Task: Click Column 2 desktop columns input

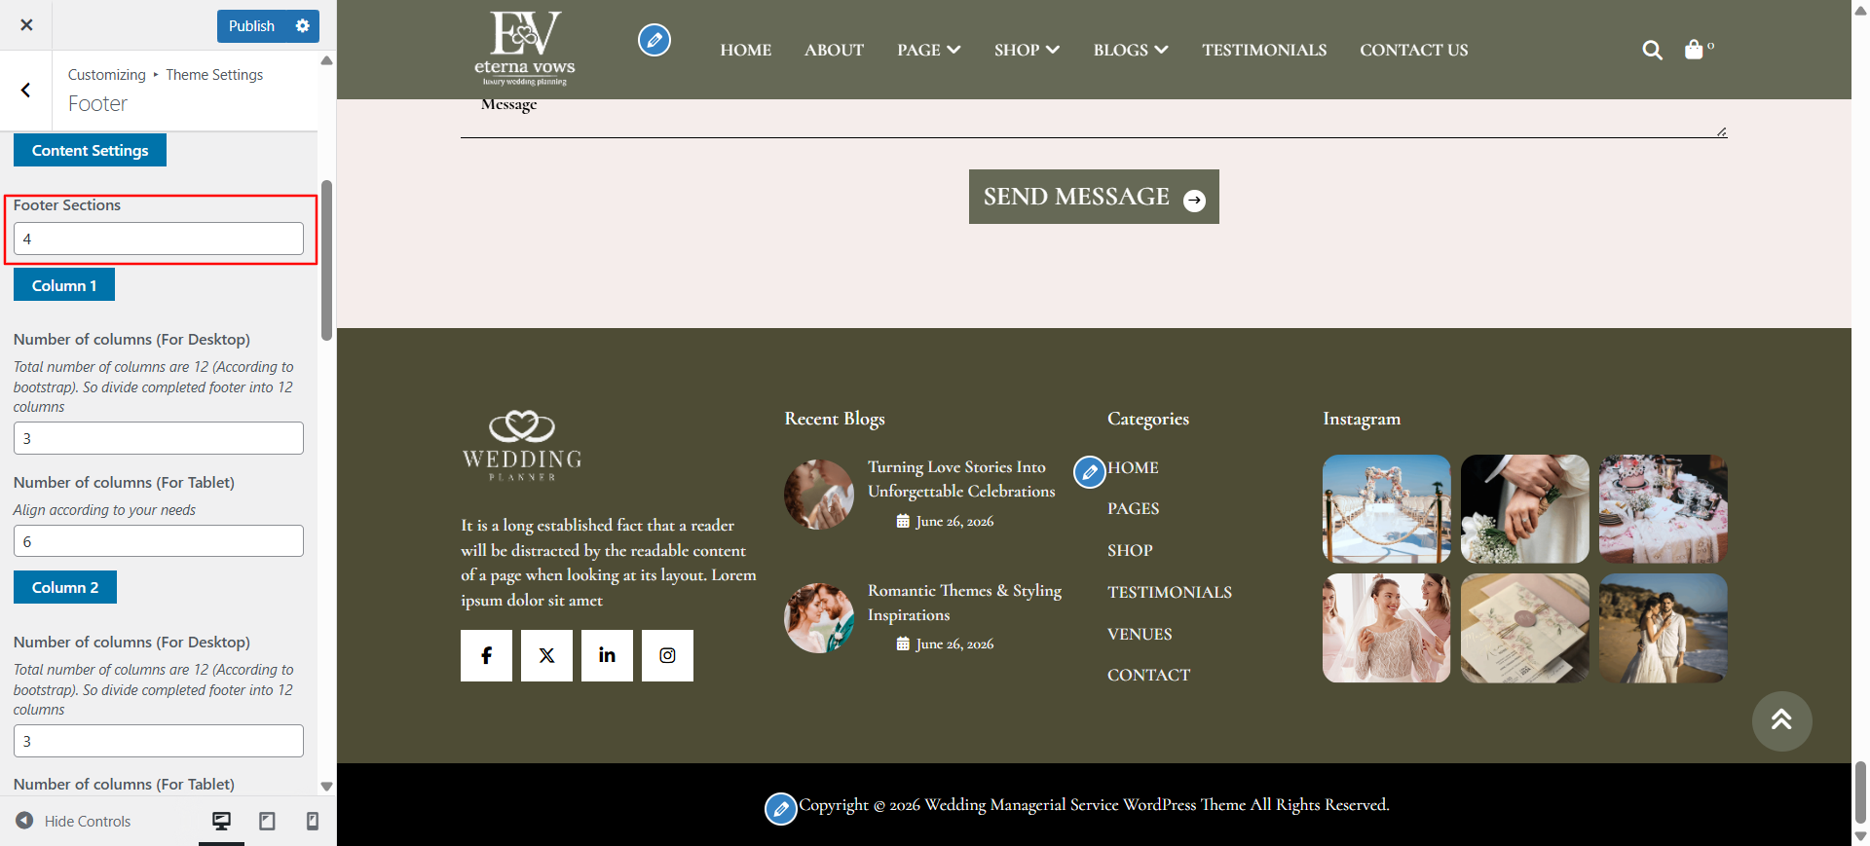Action: coord(159,741)
